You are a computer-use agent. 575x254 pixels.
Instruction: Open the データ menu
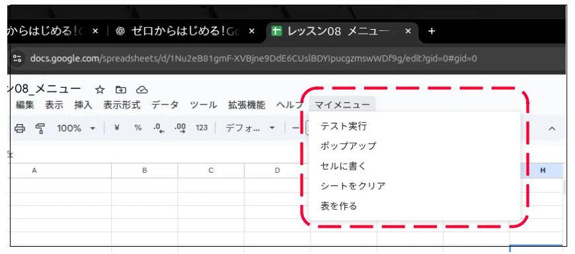[165, 105]
